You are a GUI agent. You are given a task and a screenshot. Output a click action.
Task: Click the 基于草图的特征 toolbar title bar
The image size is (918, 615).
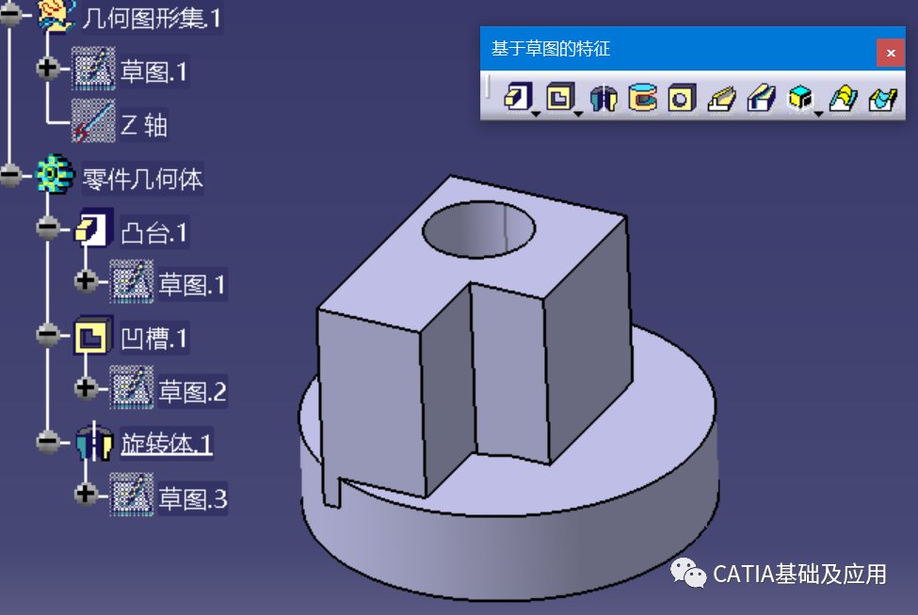pyautogui.click(x=678, y=49)
